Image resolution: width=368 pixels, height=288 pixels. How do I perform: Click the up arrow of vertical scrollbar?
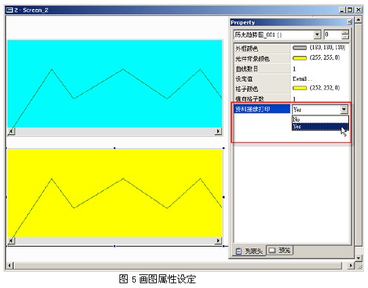[358, 20]
